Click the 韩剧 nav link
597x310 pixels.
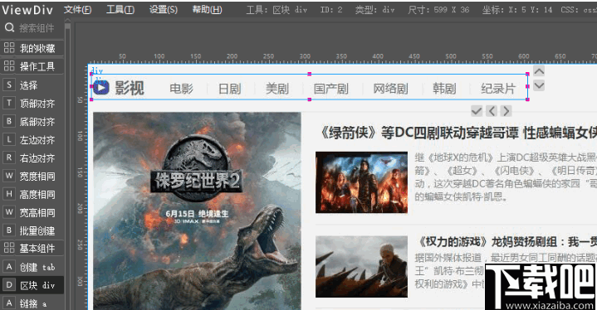tap(444, 89)
